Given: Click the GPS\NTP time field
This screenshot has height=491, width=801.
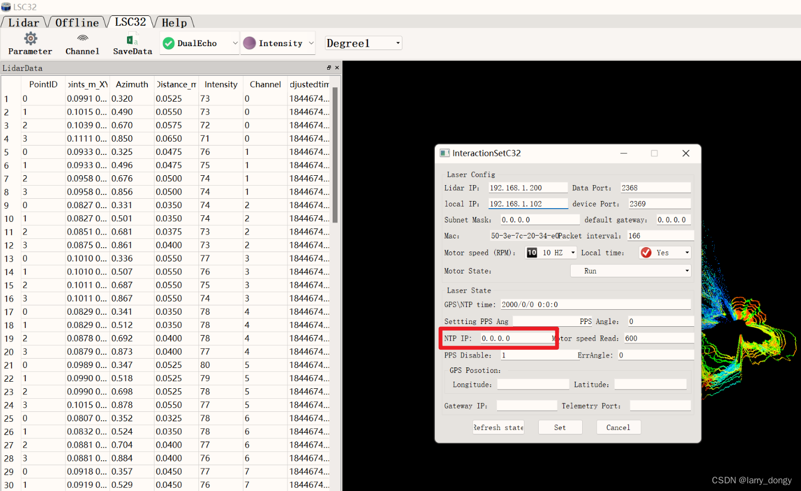Looking at the screenshot, I should (x=595, y=304).
